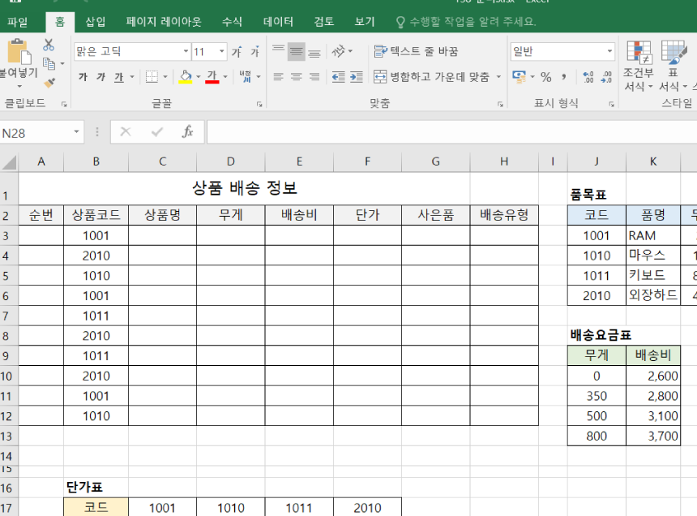The image size is (697, 516).
Task: Open alignment group dialog launcher
Action: [500, 104]
